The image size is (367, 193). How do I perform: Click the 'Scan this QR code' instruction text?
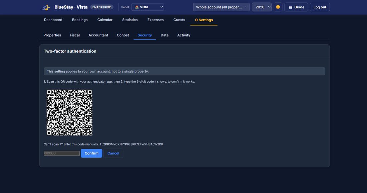coord(119,82)
